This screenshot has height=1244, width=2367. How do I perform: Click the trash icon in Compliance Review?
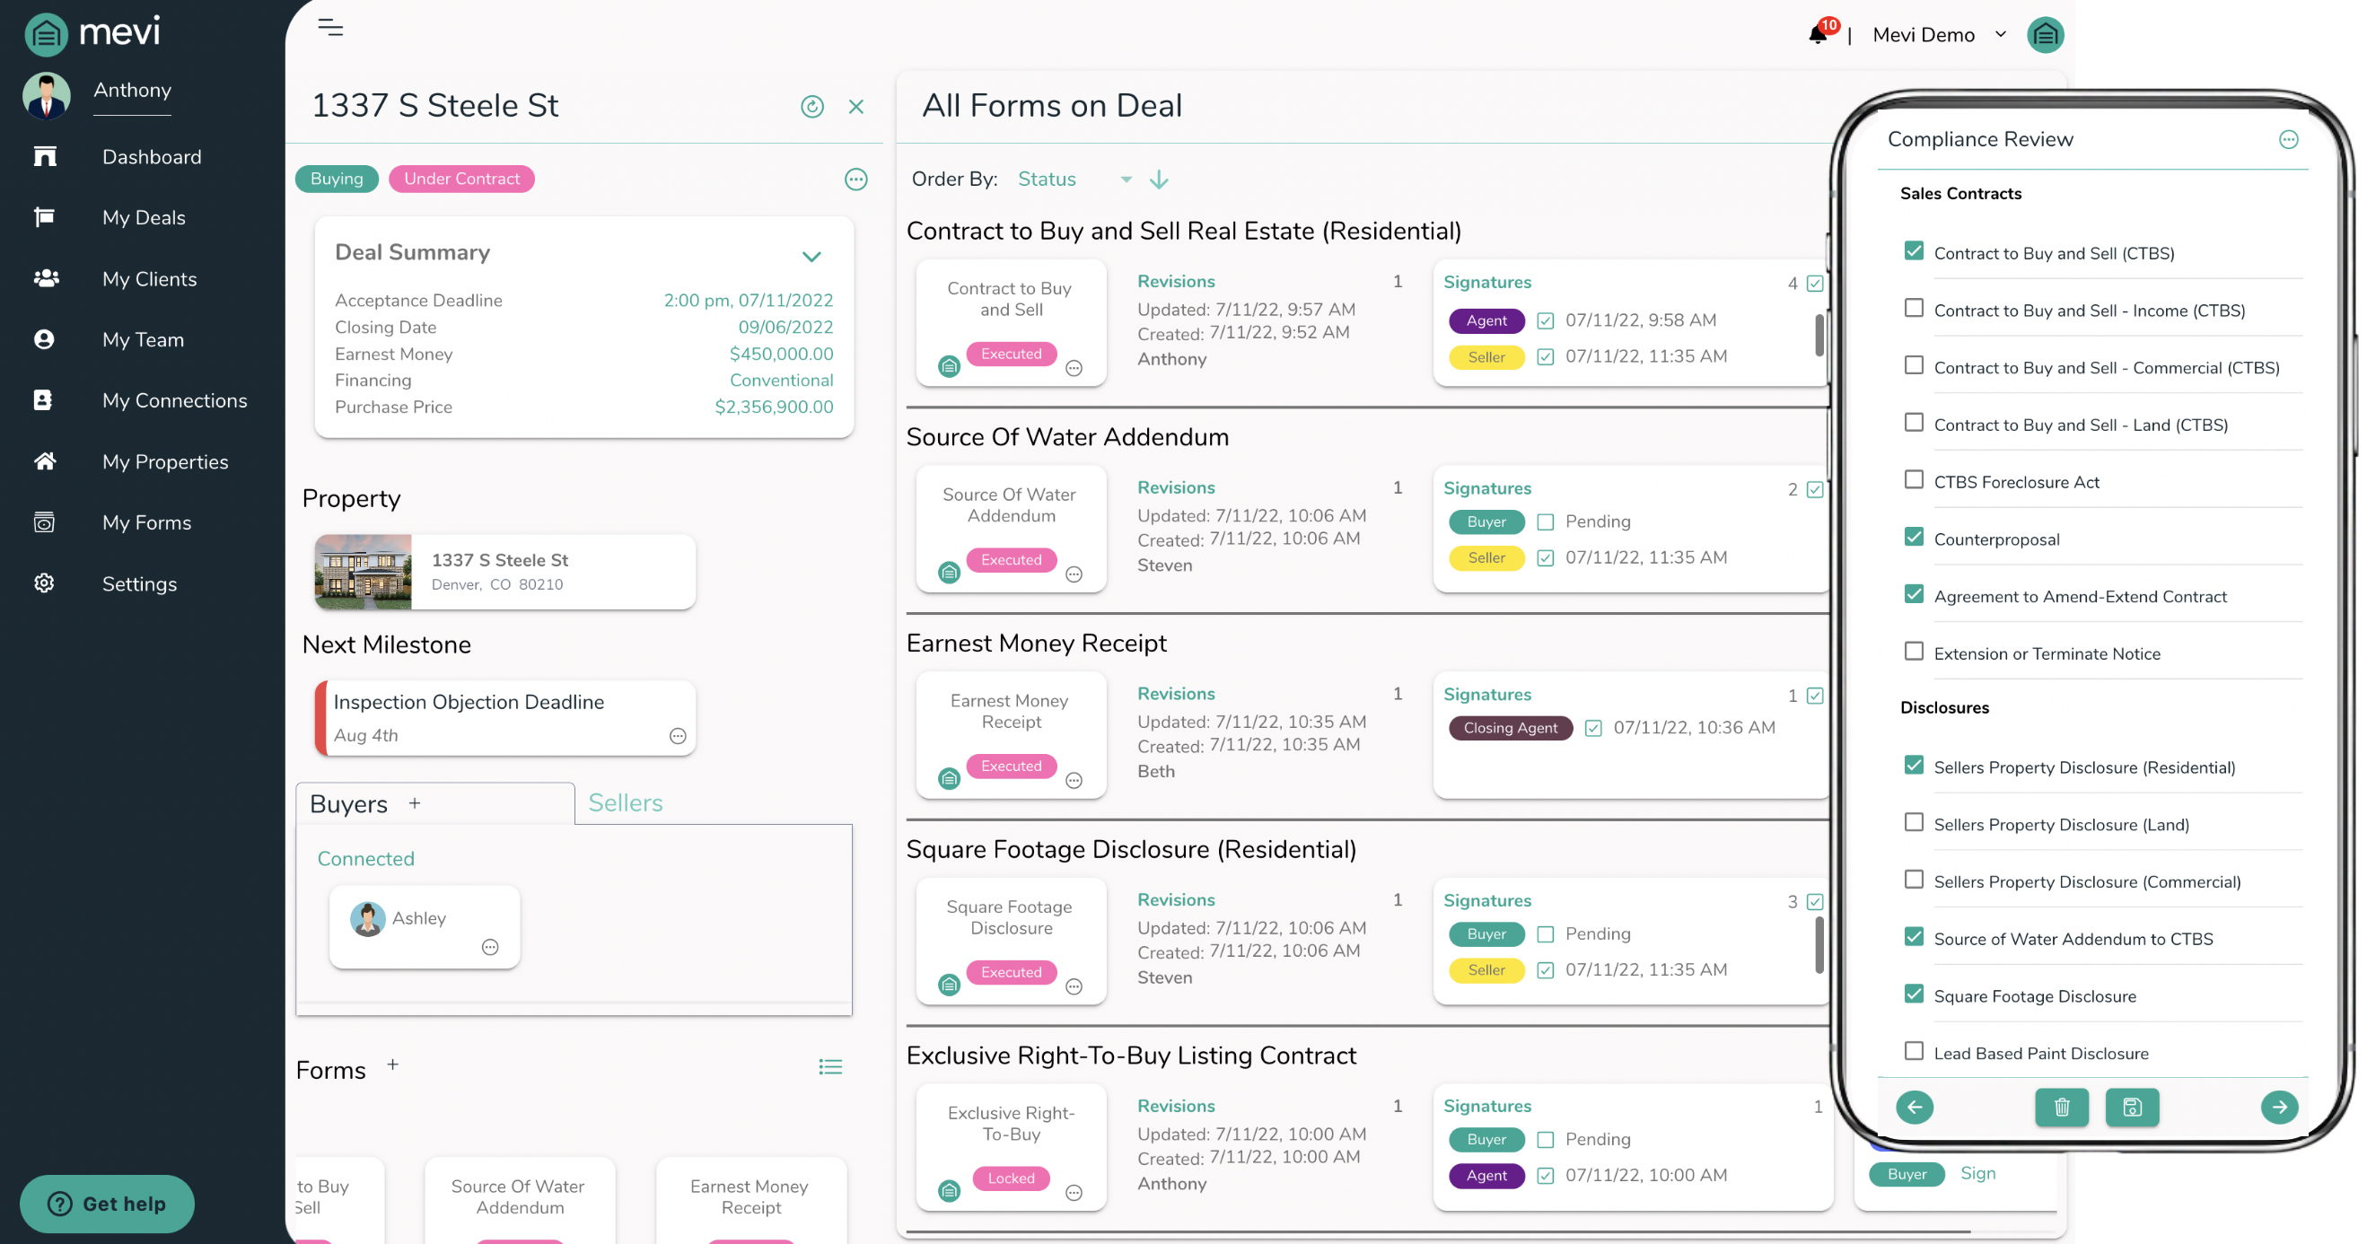(x=2061, y=1107)
